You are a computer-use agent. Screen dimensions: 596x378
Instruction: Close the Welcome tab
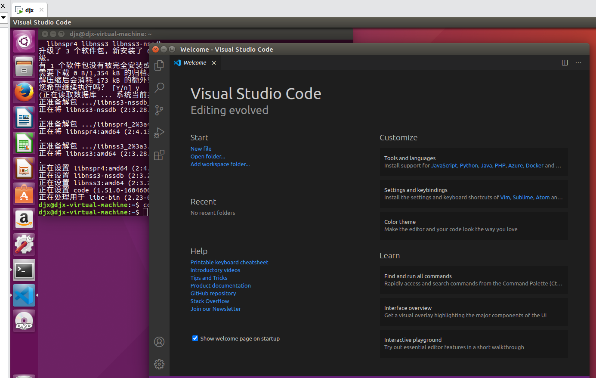point(214,63)
